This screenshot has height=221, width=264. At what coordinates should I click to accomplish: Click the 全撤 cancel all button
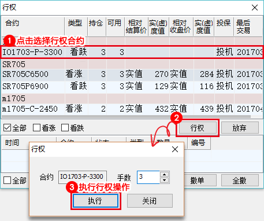coord(240,181)
